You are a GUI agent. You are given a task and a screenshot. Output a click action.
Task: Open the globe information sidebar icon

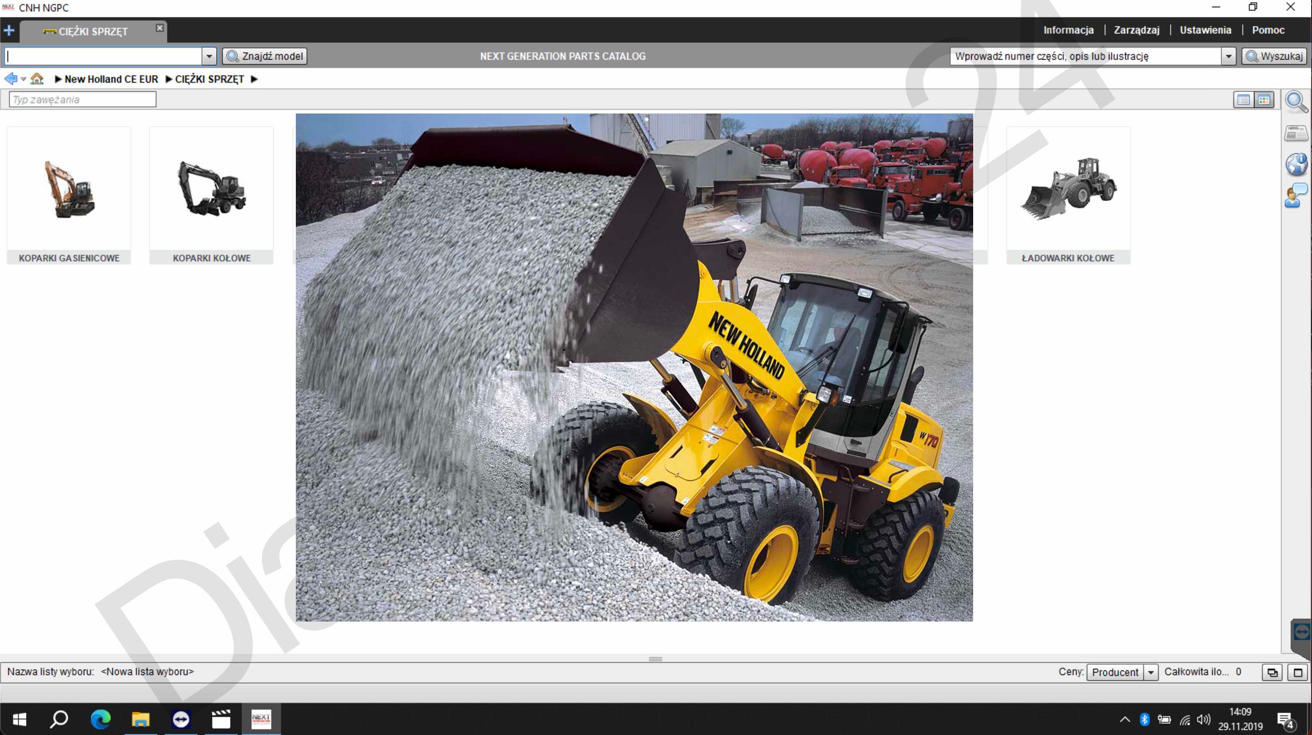1296,164
